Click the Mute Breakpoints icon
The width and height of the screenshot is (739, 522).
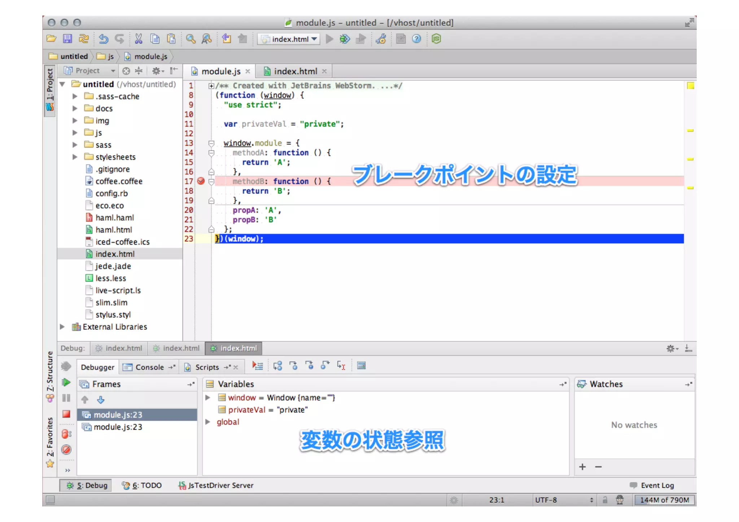point(66,449)
